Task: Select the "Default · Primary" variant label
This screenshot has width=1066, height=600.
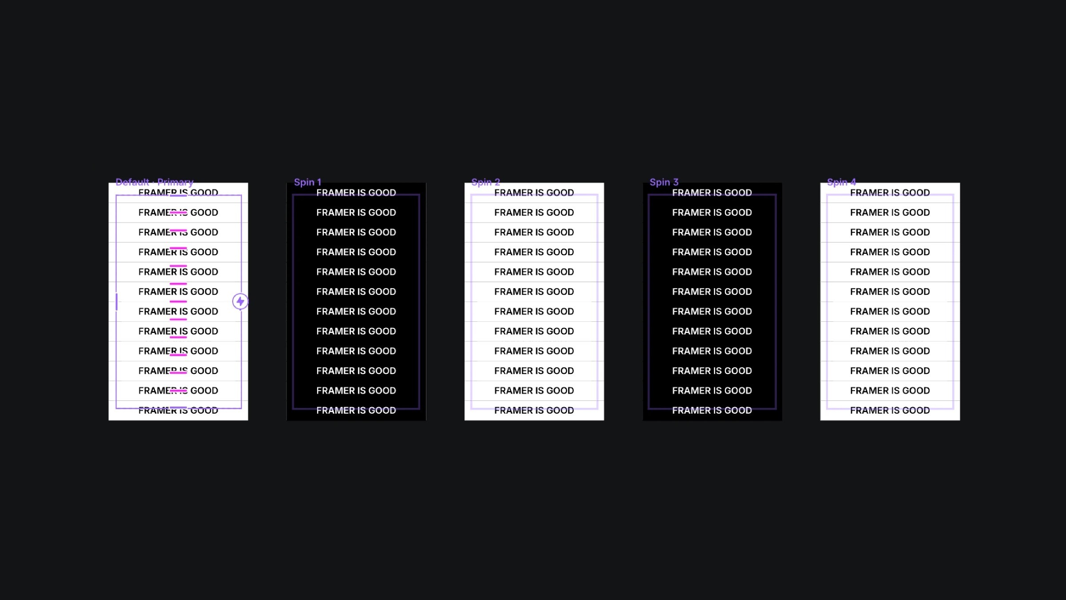Action: pos(155,182)
